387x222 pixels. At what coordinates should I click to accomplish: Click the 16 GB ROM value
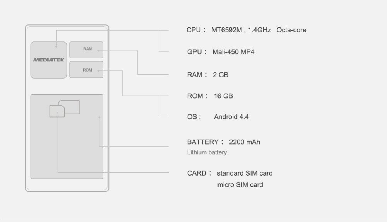click(223, 96)
